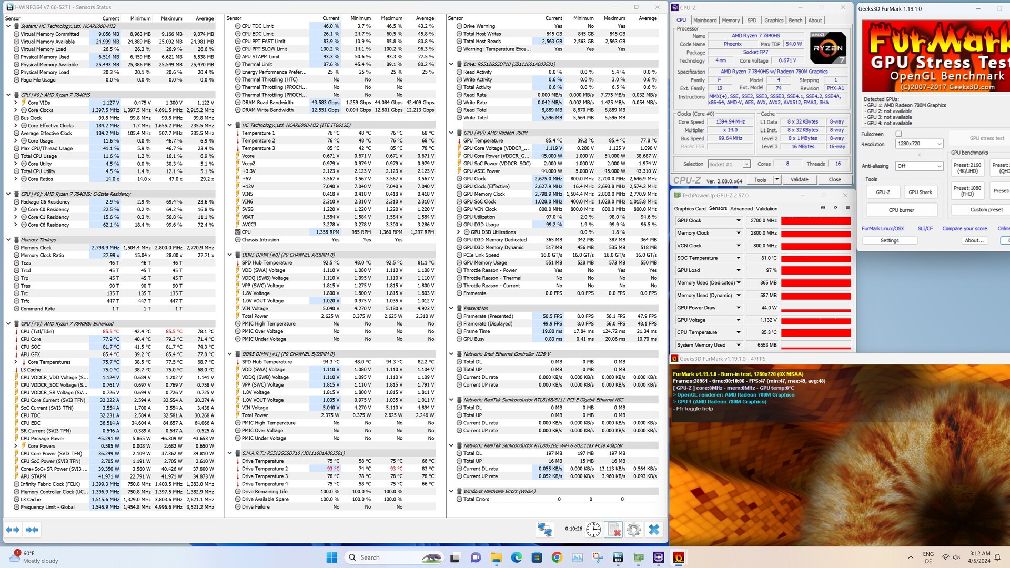Click expand columns left-right arrows icon
The width and height of the screenshot is (1010, 568).
pos(13,530)
